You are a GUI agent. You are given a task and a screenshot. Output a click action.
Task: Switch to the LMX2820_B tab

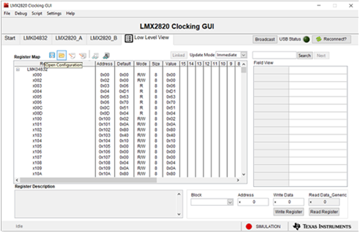click(x=103, y=38)
